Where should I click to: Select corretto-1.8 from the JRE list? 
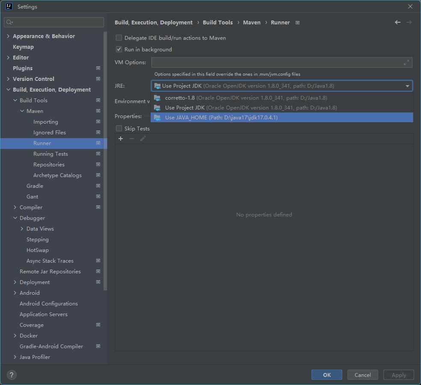(x=282, y=98)
